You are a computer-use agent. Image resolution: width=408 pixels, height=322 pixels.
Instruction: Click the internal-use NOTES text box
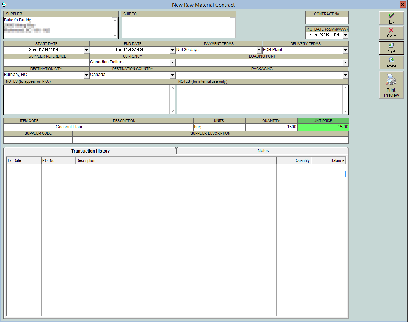[x=259, y=99]
